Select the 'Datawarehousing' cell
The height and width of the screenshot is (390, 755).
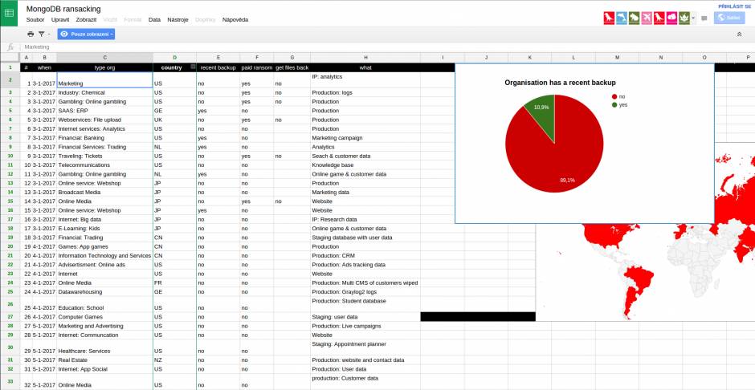(105, 292)
